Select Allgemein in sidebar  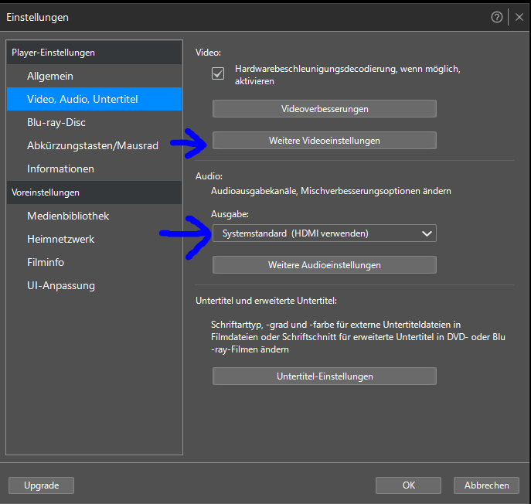point(94,76)
